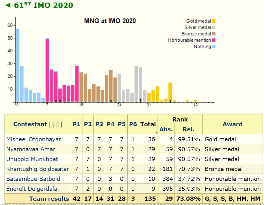Sort by the P1 column header
The height and width of the screenshot is (205, 264).
coord(77,124)
